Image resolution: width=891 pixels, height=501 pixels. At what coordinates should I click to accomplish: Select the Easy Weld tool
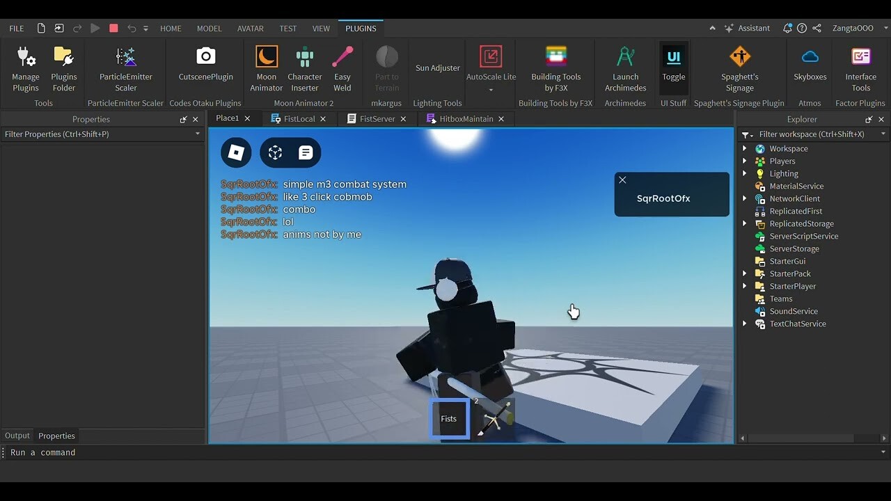click(342, 67)
